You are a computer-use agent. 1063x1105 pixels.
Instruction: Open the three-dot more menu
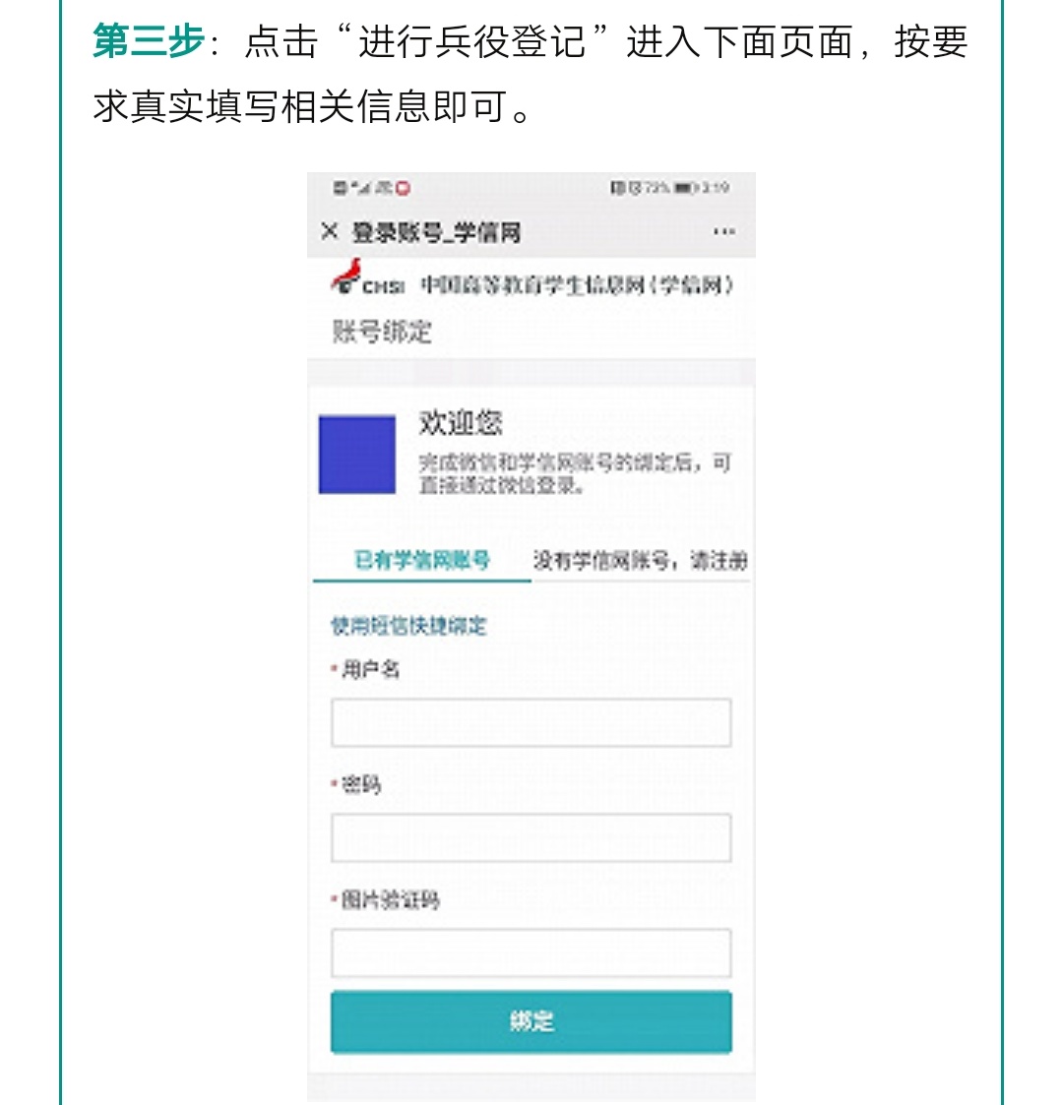[x=723, y=232]
